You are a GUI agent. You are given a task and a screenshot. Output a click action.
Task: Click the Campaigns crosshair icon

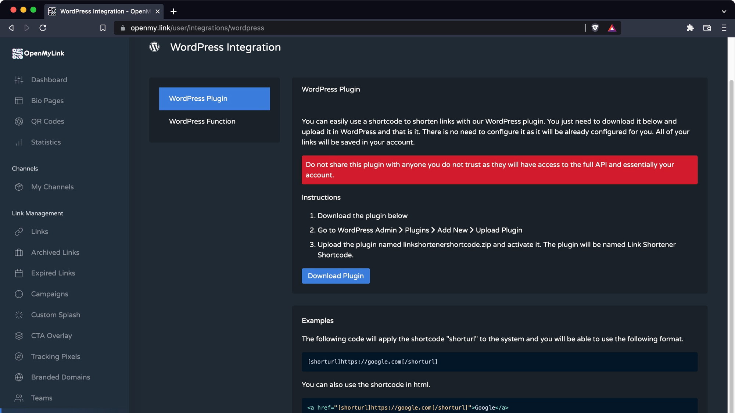tap(19, 294)
